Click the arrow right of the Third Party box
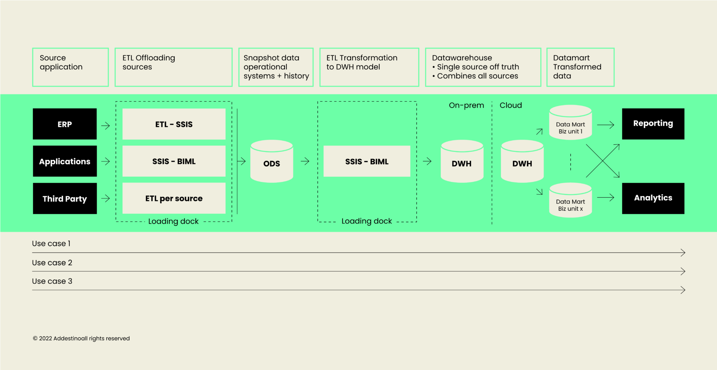Viewport: 717px width, 370px height. point(106,198)
